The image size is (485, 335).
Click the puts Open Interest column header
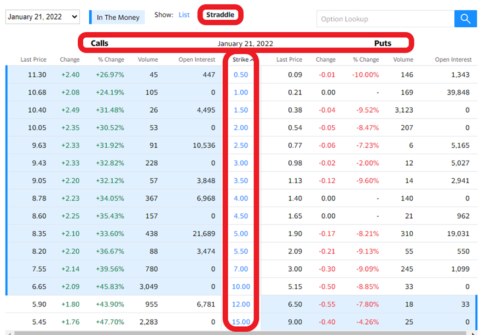[x=453, y=60]
